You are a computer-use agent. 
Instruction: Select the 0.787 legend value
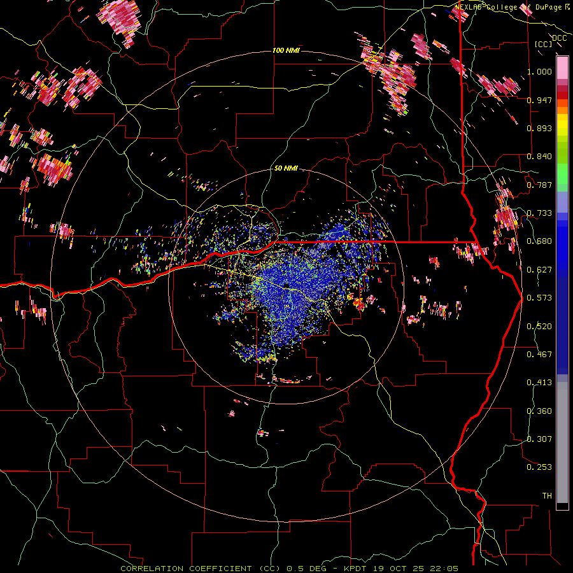click(539, 185)
